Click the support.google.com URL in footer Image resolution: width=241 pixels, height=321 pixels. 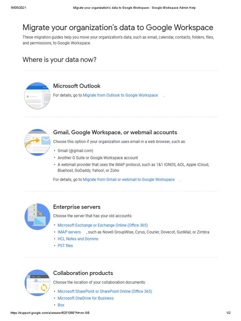point(50,313)
